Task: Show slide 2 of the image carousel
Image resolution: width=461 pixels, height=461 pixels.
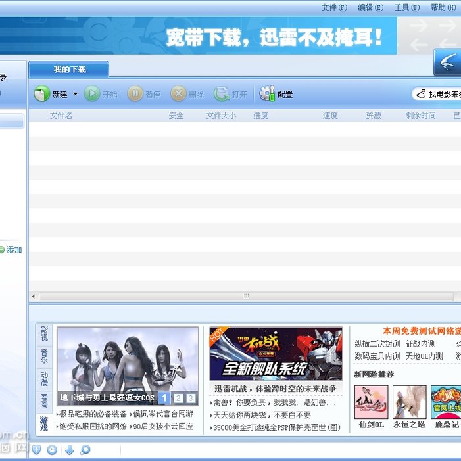Action: 178,398
